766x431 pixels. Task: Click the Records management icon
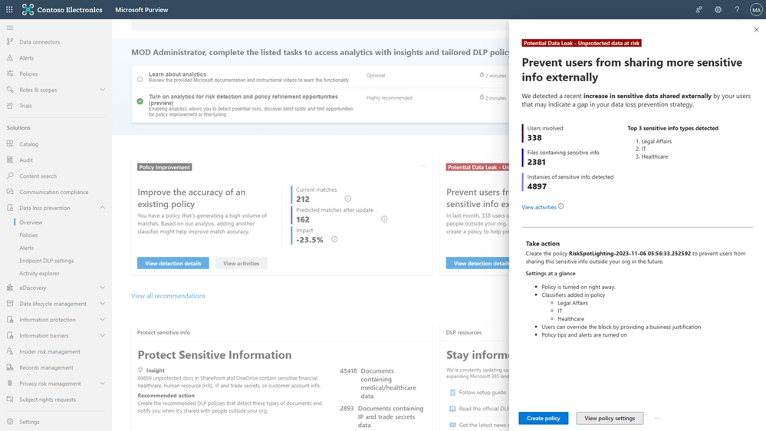(x=10, y=367)
